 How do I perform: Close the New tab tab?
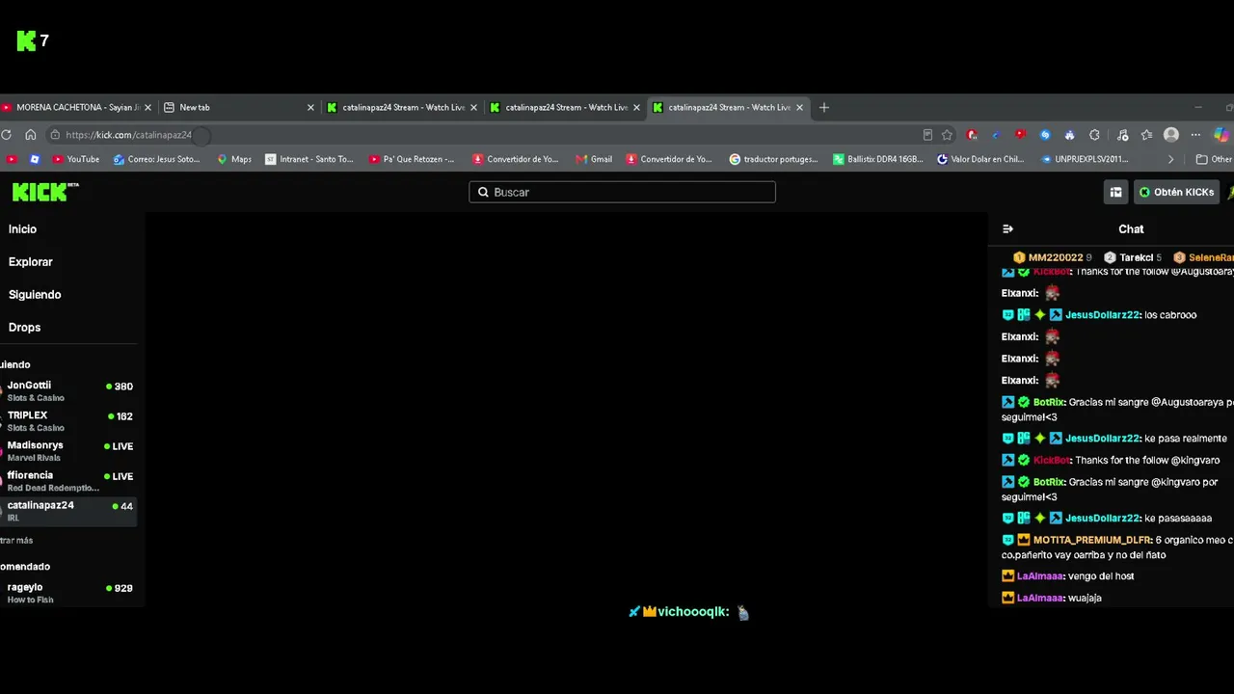(x=310, y=108)
